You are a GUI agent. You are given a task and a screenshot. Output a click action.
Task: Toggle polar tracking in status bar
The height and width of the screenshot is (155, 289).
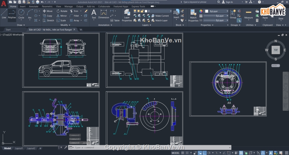coord(209,153)
